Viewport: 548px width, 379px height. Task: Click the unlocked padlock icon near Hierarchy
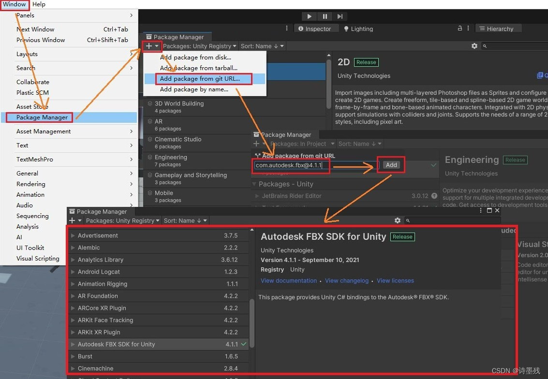pyautogui.click(x=459, y=28)
